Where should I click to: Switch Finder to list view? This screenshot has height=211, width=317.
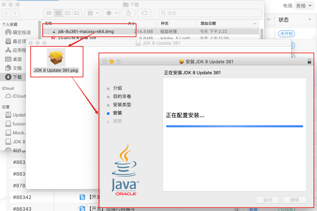click(x=58, y=13)
